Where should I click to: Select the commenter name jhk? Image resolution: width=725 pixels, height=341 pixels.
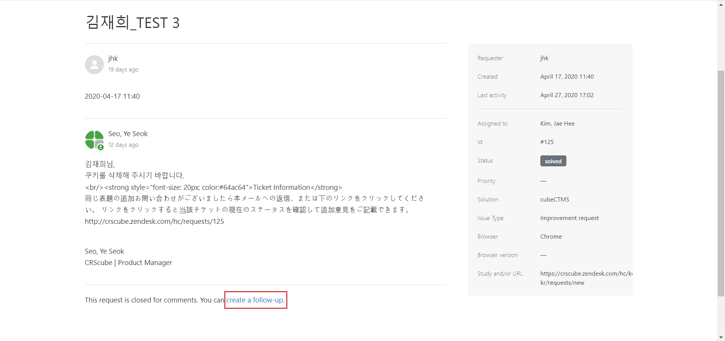pos(113,59)
